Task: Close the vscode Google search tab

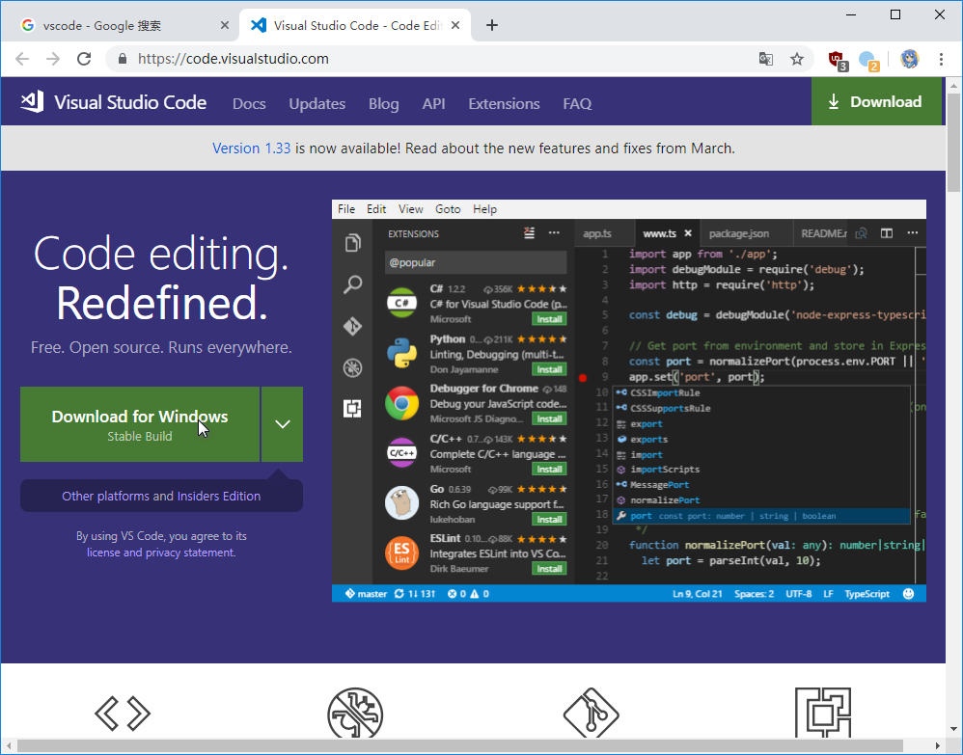Action: click(x=225, y=25)
